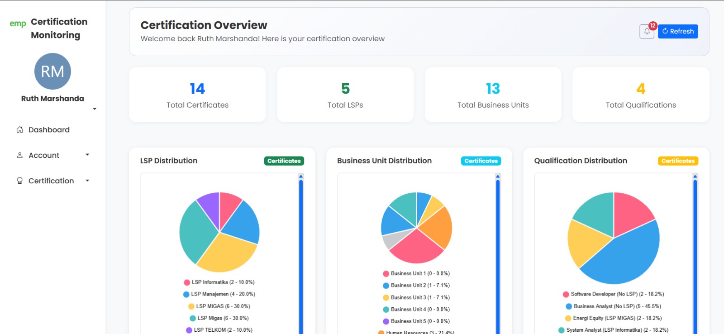
Task: Toggle Energi Equity (LSP MIGAS) legend item
Action: (x=613, y=318)
